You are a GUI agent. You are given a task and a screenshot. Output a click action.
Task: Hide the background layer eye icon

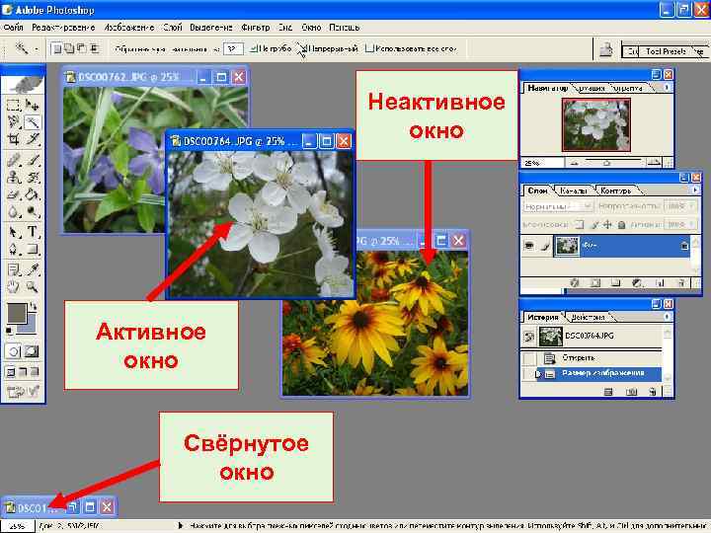click(x=528, y=245)
